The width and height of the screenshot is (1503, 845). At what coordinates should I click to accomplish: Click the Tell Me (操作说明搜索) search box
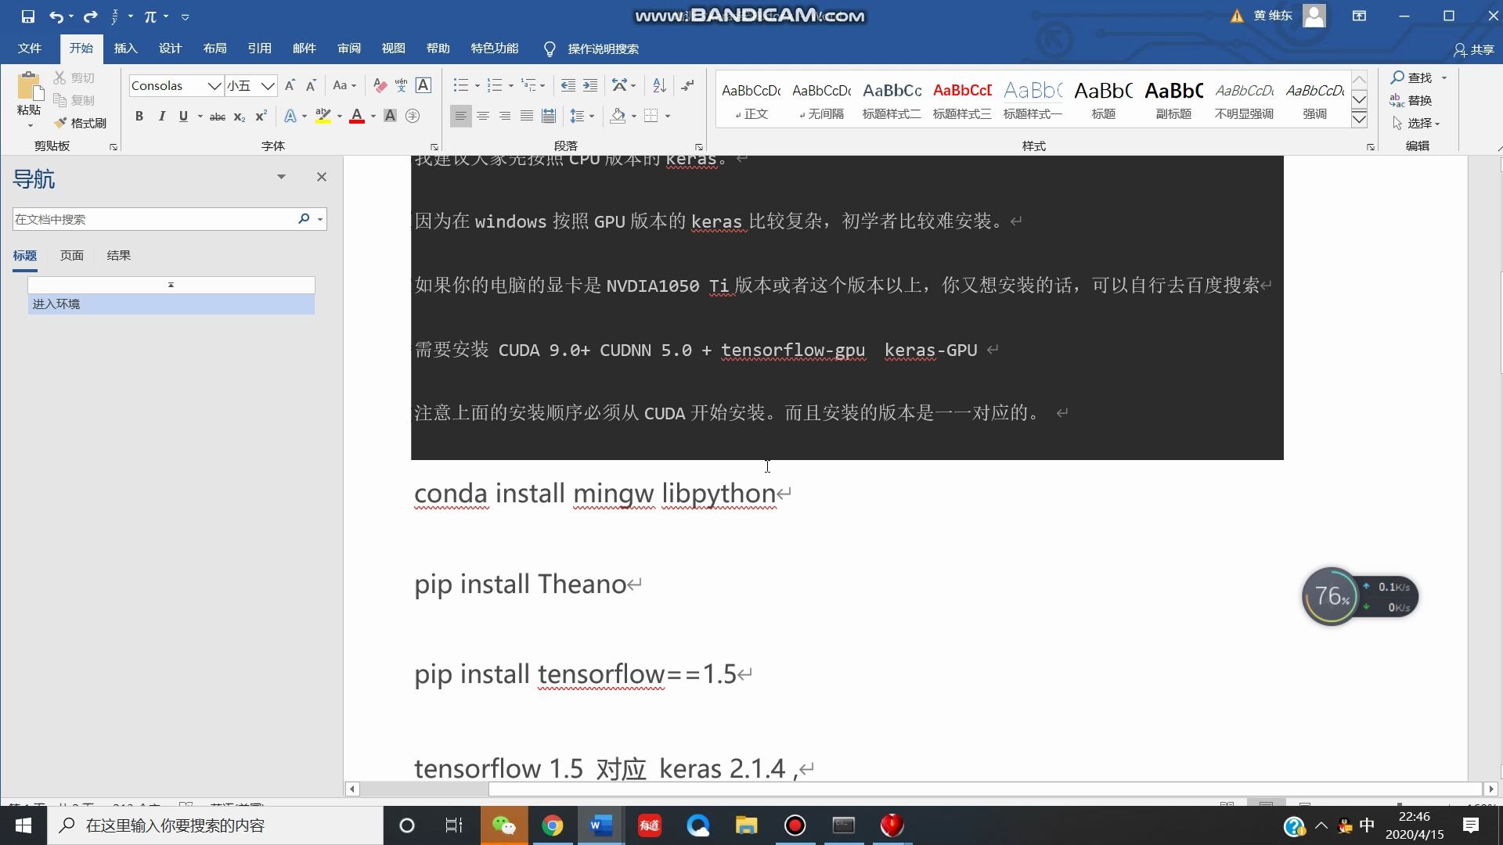[x=592, y=49]
